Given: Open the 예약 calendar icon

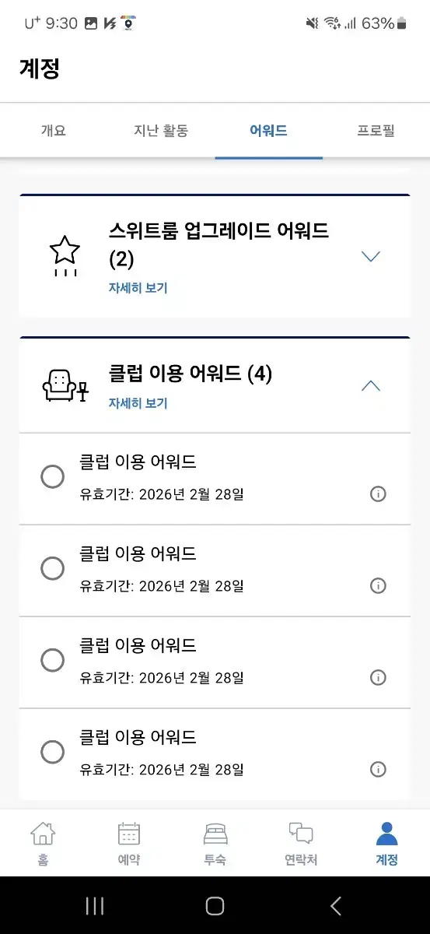Looking at the screenshot, I should [129, 834].
